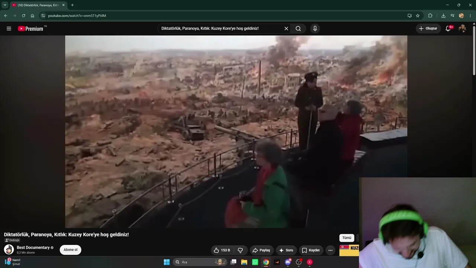Screen dimensions: 476x268
Task: Go back in the browser
Action: 6,16
